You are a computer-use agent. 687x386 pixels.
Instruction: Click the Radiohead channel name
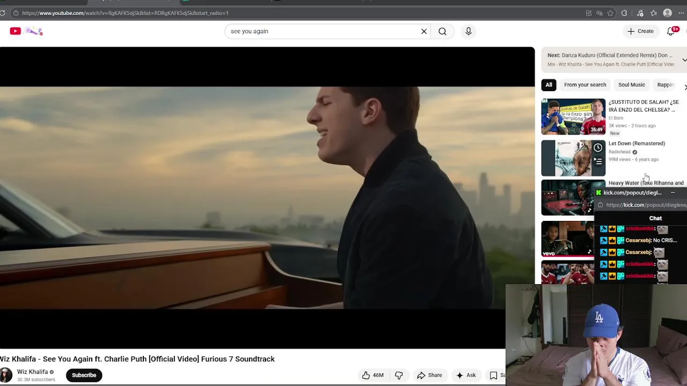[619, 152]
